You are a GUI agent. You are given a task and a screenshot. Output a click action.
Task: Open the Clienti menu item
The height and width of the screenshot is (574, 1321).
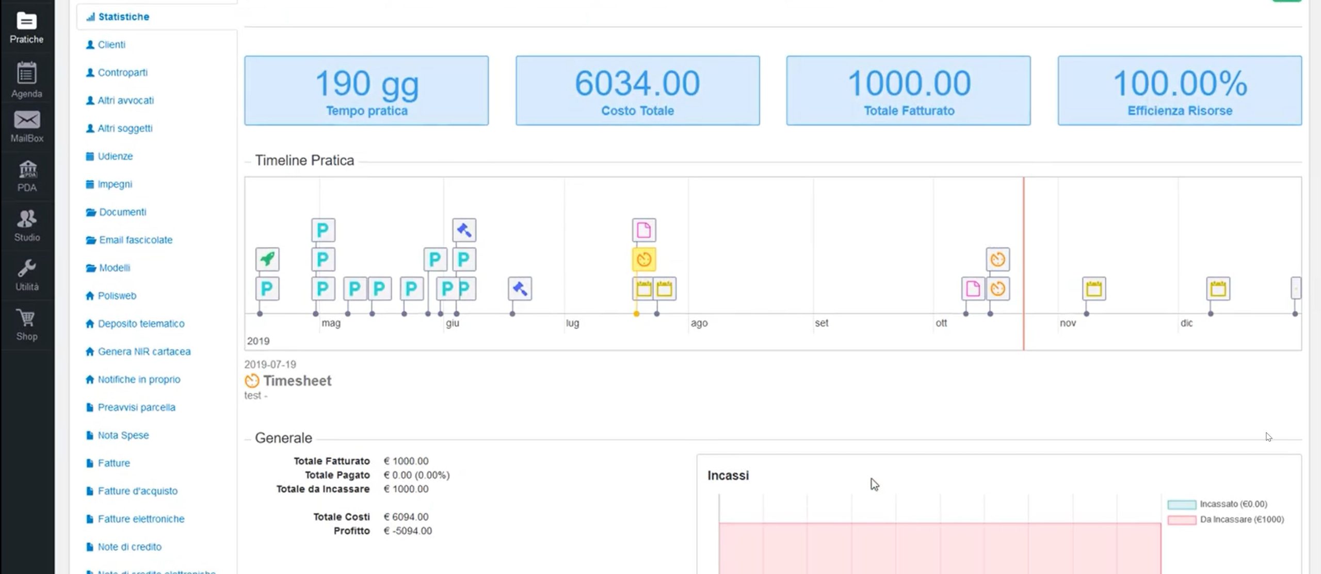111,44
